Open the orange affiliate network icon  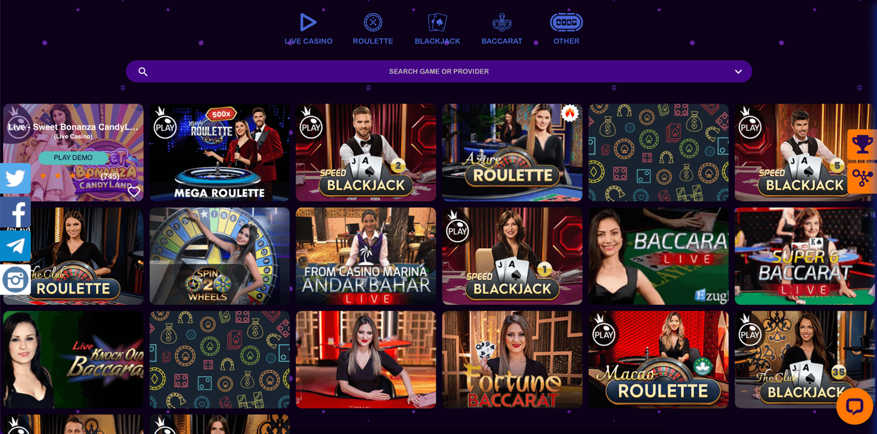point(862,178)
